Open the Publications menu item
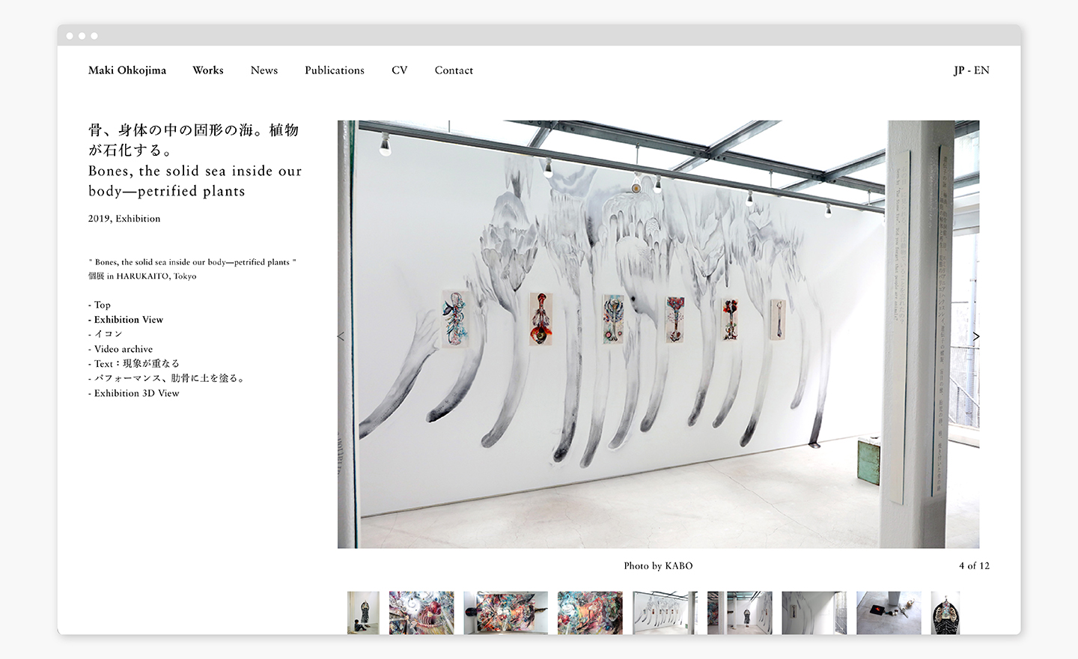1078x659 pixels. pos(335,70)
